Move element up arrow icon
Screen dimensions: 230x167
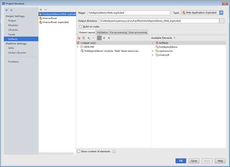104,38
